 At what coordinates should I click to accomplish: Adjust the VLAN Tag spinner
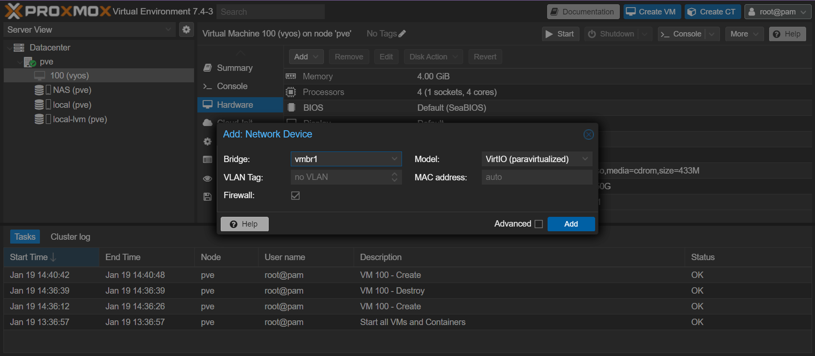pyautogui.click(x=394, y=177)
